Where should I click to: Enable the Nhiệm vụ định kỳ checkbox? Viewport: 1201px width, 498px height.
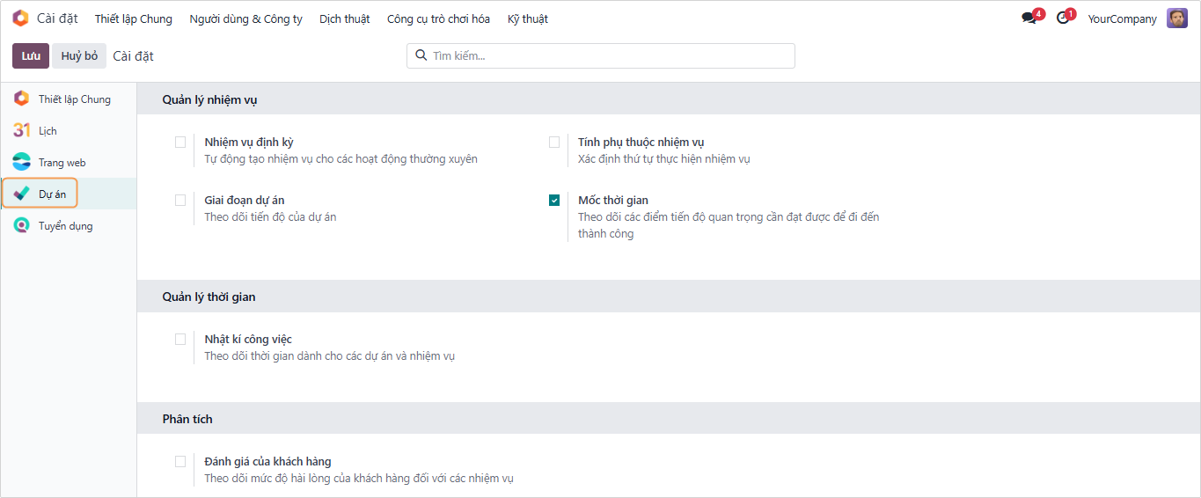click(x=180, y=143)
